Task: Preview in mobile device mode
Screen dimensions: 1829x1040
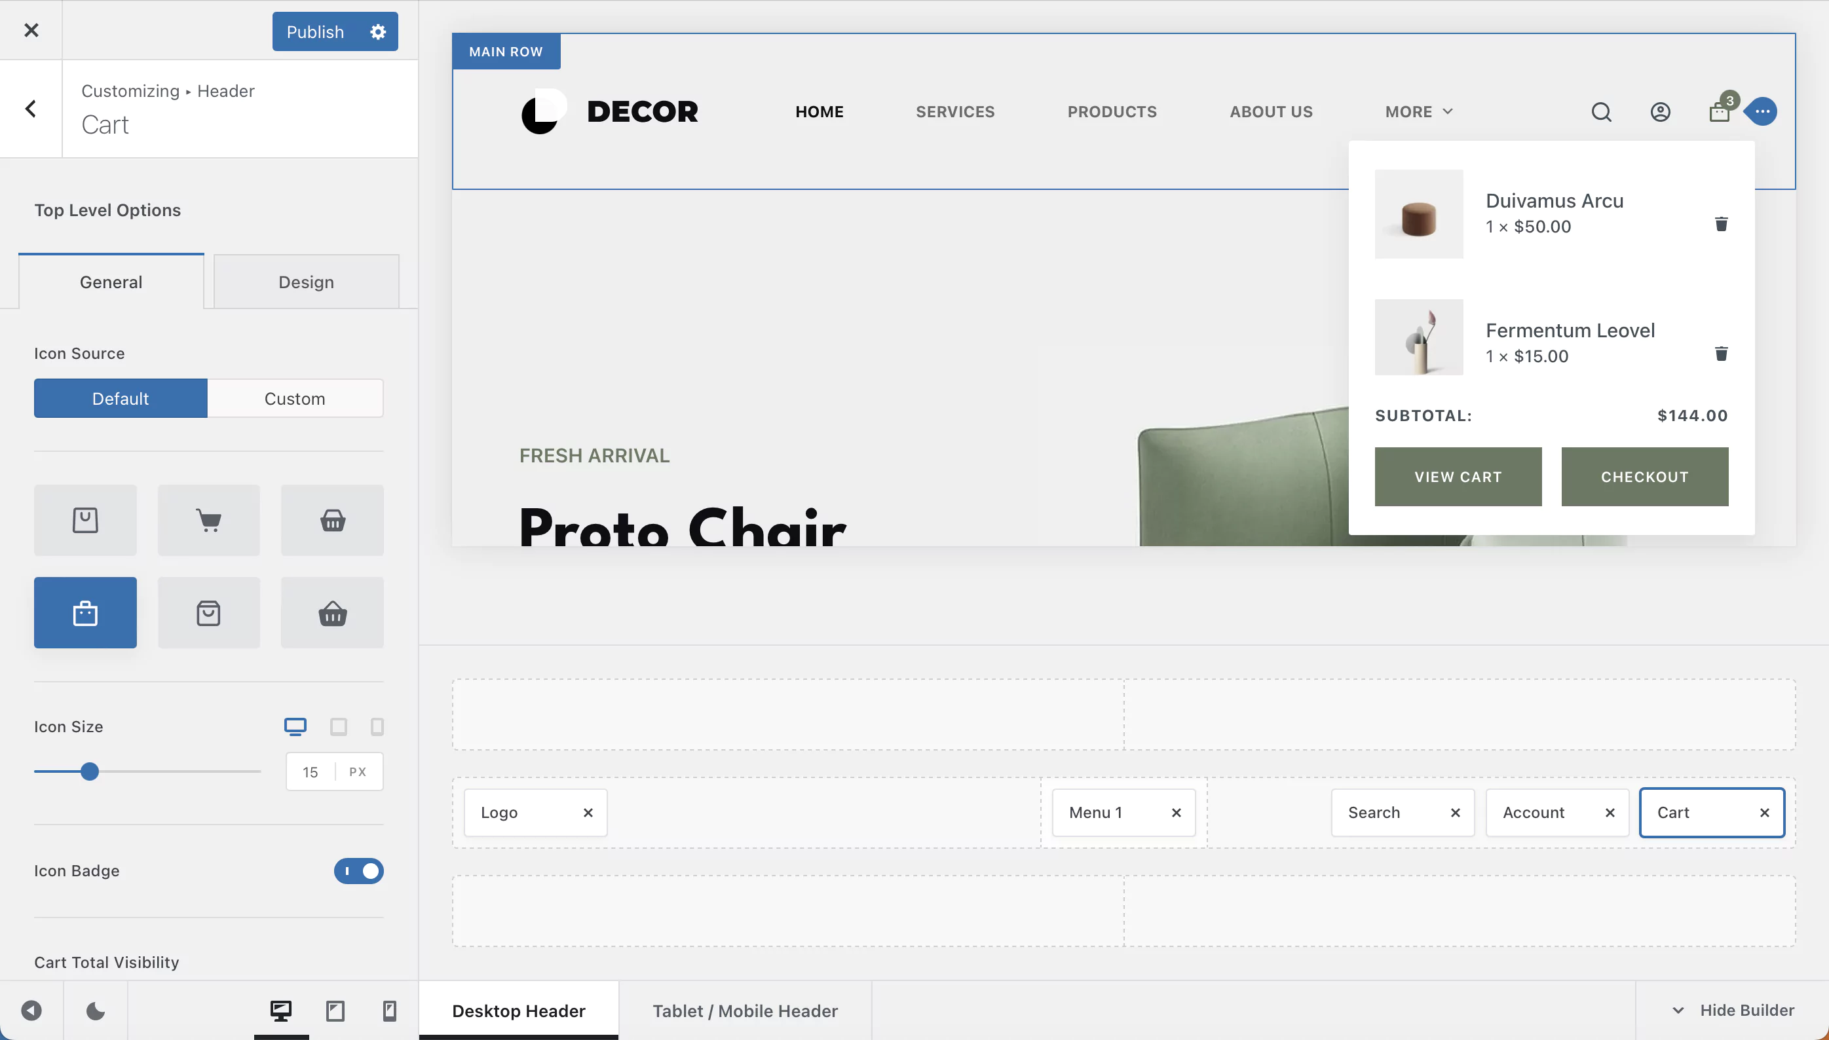Action: click(389, 1011)
